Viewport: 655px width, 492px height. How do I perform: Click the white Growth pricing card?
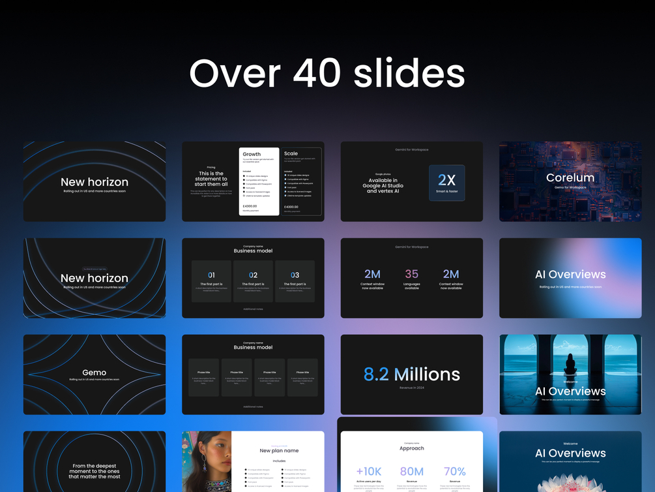(259, 181)
